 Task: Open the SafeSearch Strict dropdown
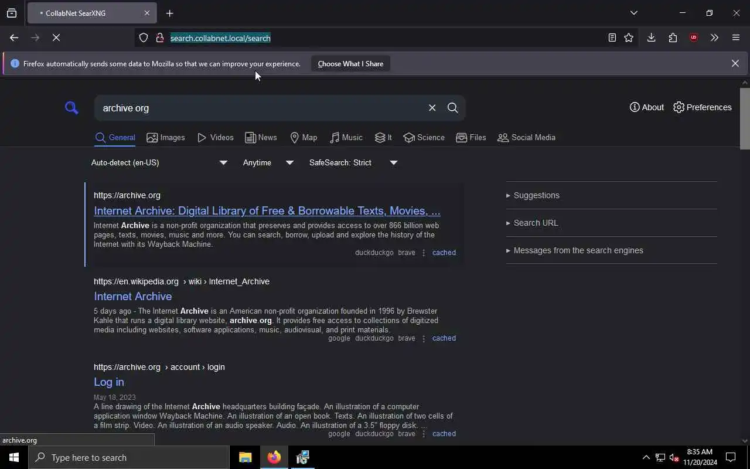[x=353, y=162]
